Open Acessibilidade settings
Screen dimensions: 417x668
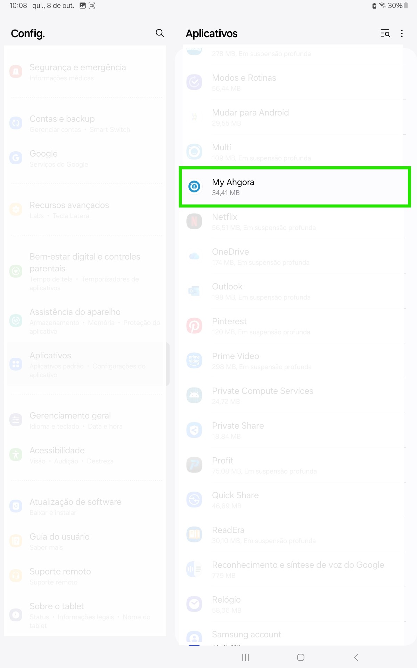(85, 455)
